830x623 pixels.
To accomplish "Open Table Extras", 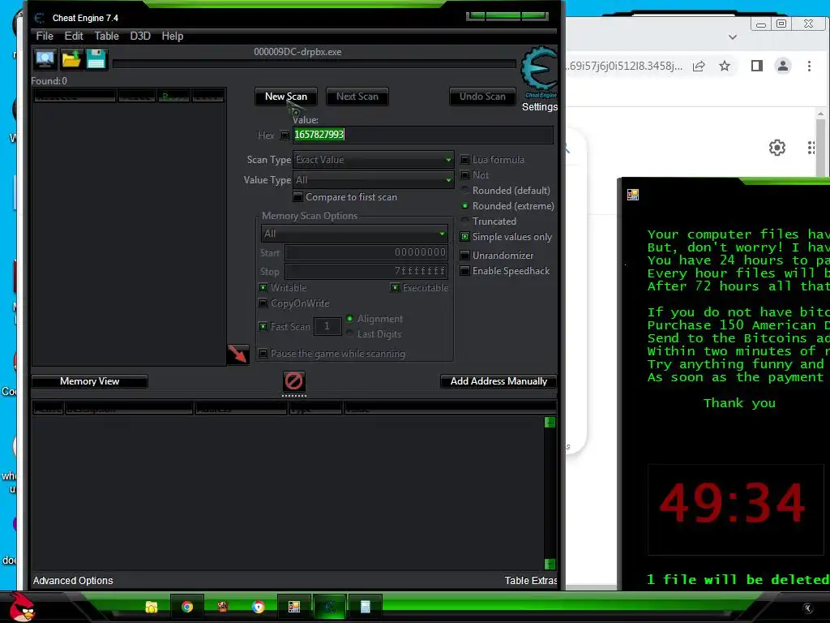I will click(530, 581).
